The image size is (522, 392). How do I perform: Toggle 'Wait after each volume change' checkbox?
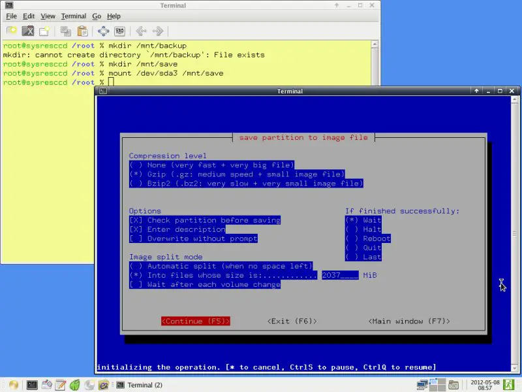(135, 284)
